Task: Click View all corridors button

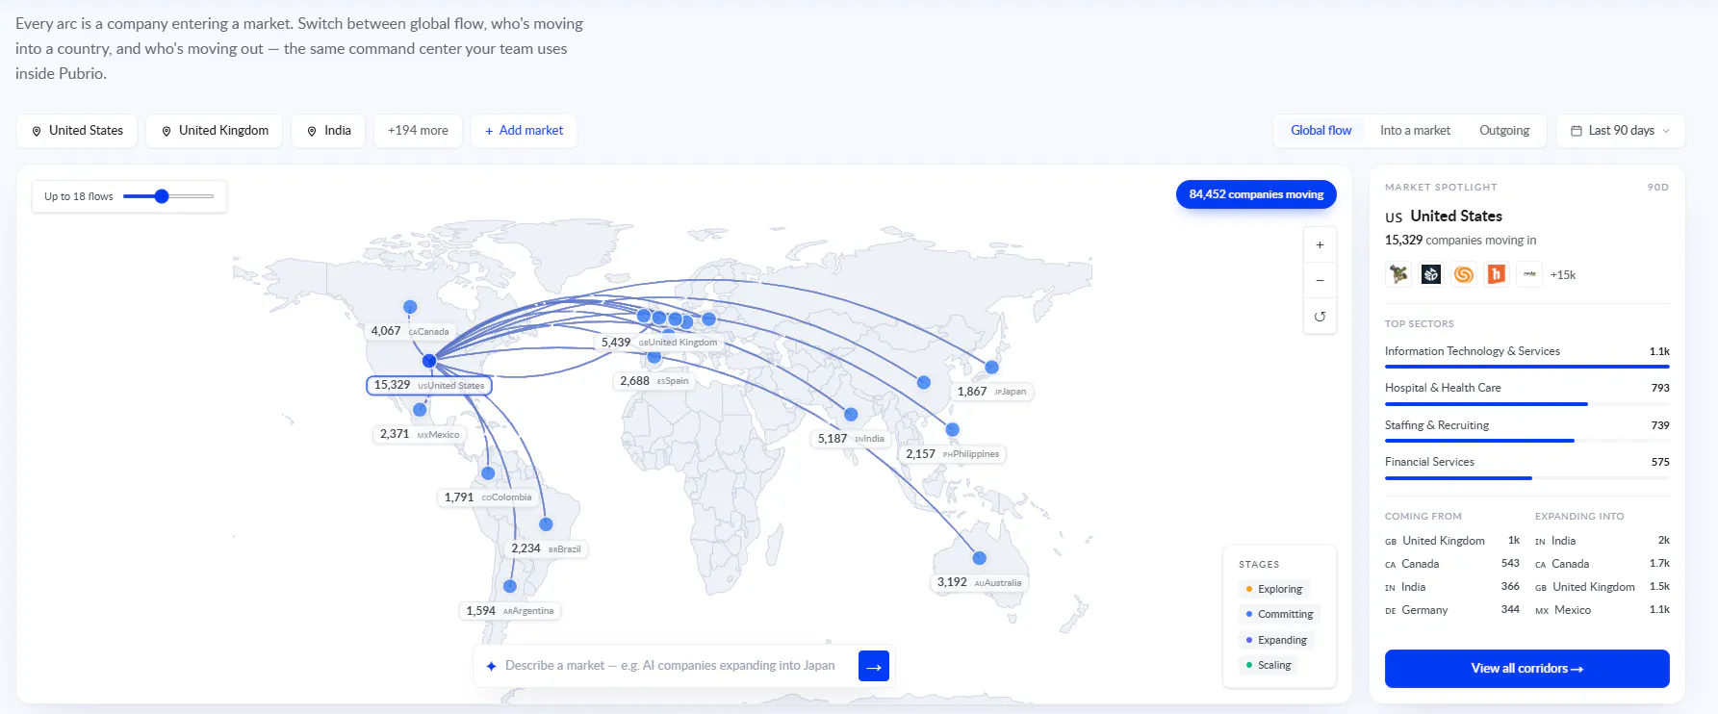Action: click(x=1526, y=669)
